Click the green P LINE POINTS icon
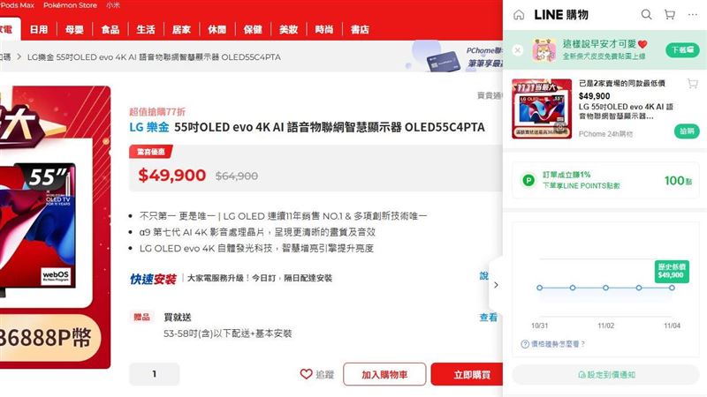Image resolution: width=707 pixels, height=397 pixels. (x=528, y=181)
